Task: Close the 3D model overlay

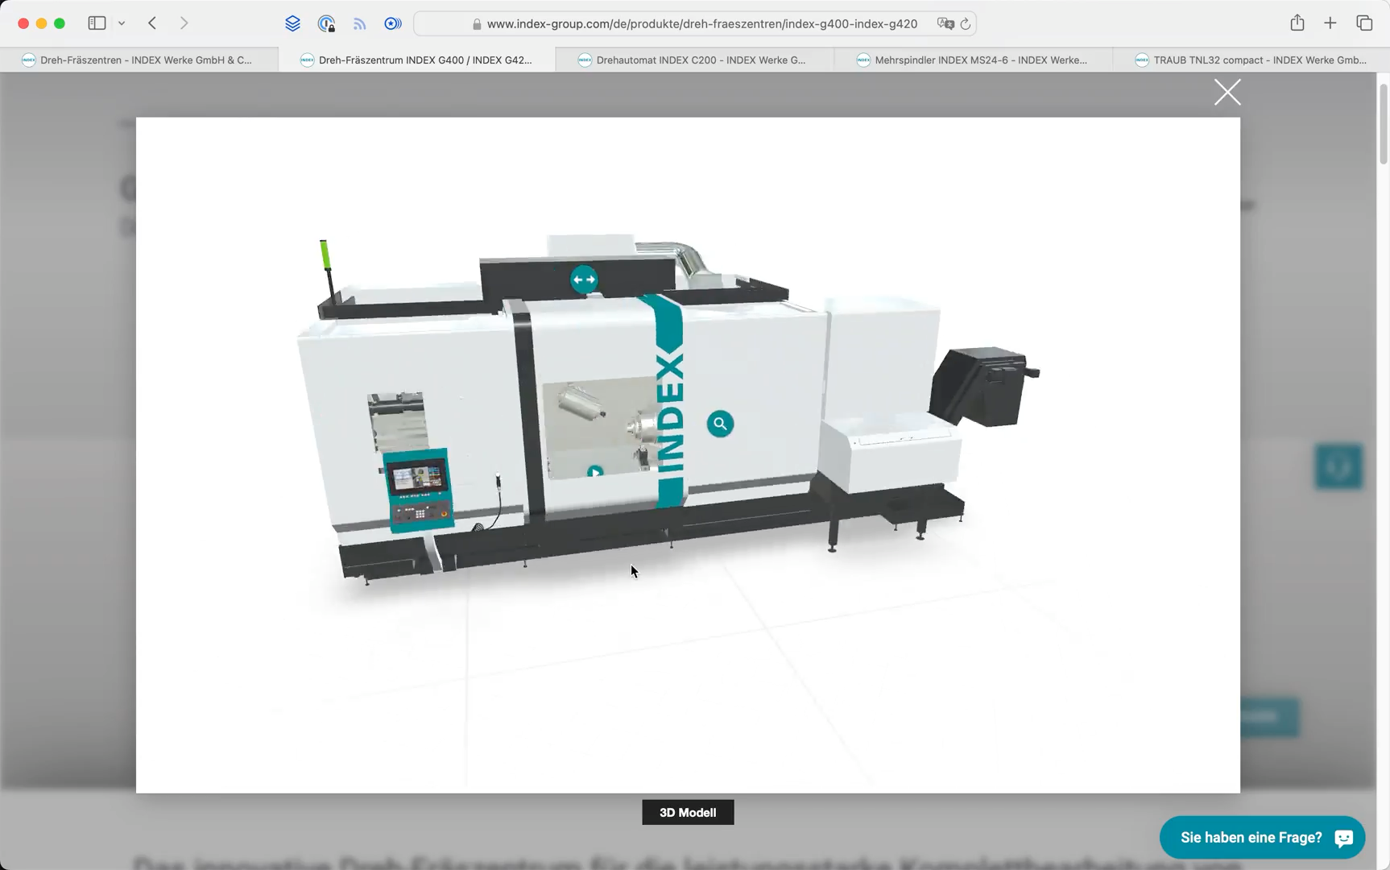Action: (x=1227, y=92)
